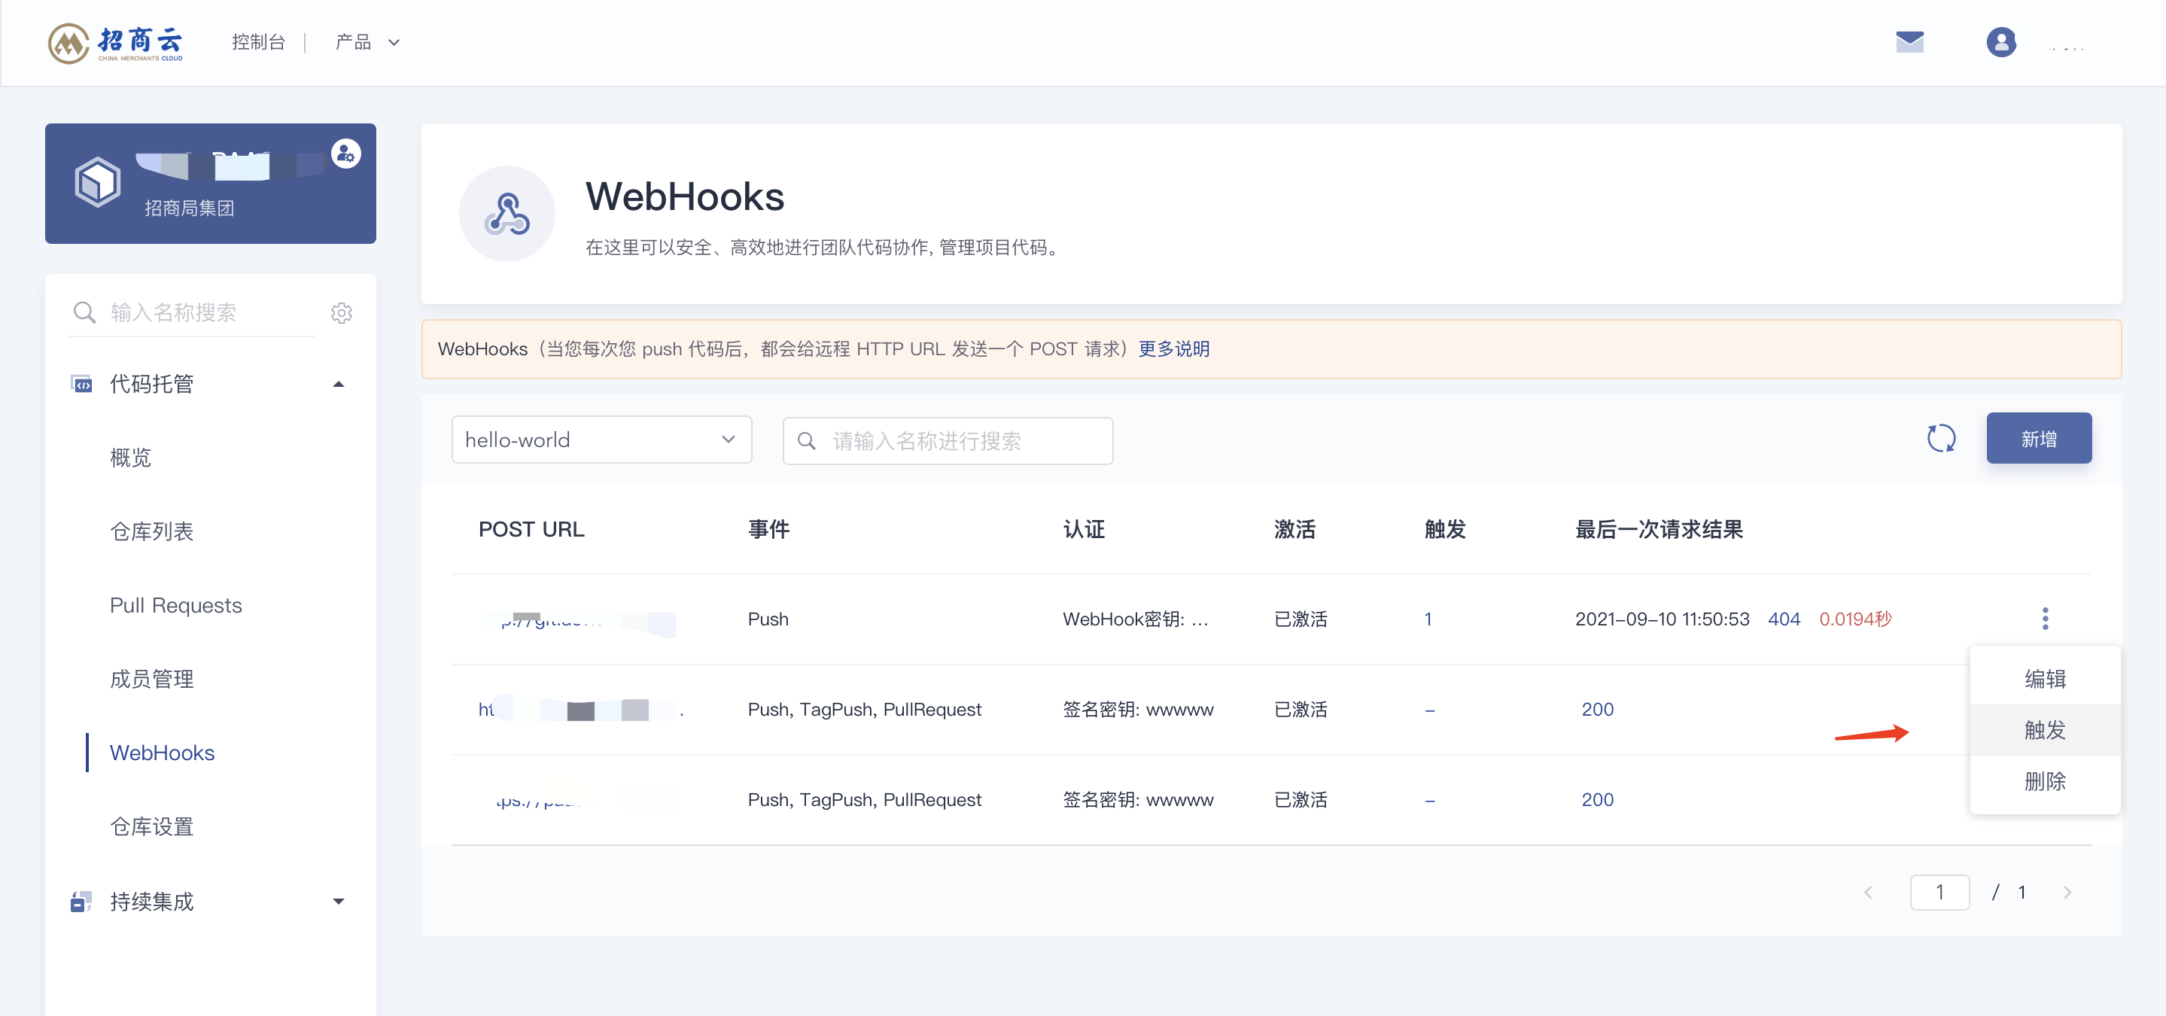2166x1016 pixels.
Task: Go to next page arrow
Action: click(x=2067, y=893)
